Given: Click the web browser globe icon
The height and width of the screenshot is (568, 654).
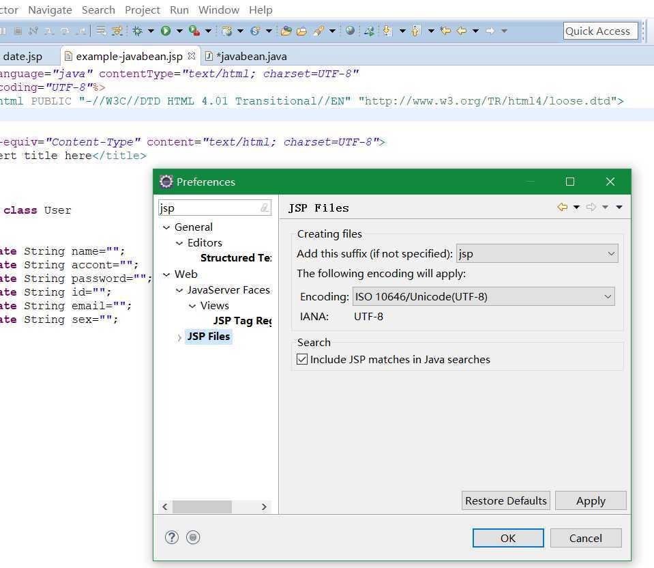Looking at the screenshot, I should 351,30.
